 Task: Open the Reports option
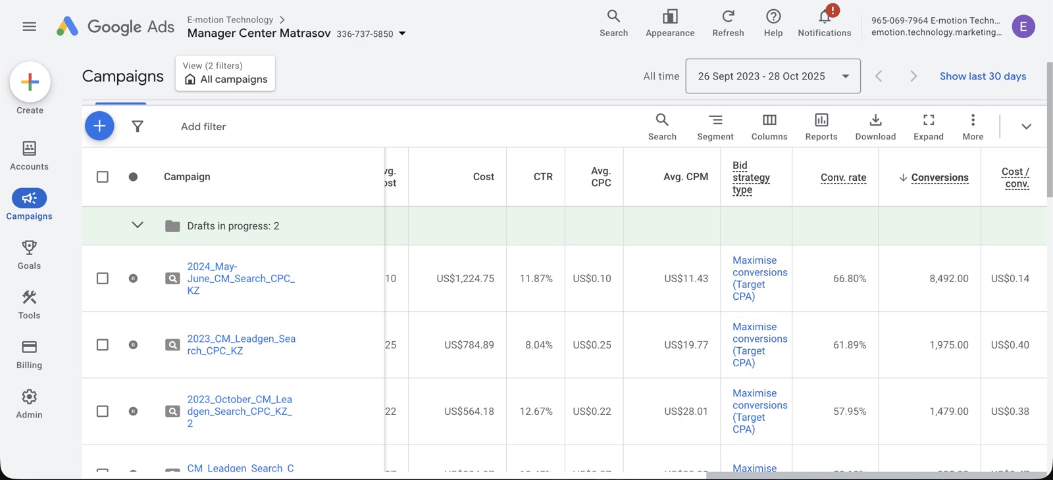[x=821, y=127]
